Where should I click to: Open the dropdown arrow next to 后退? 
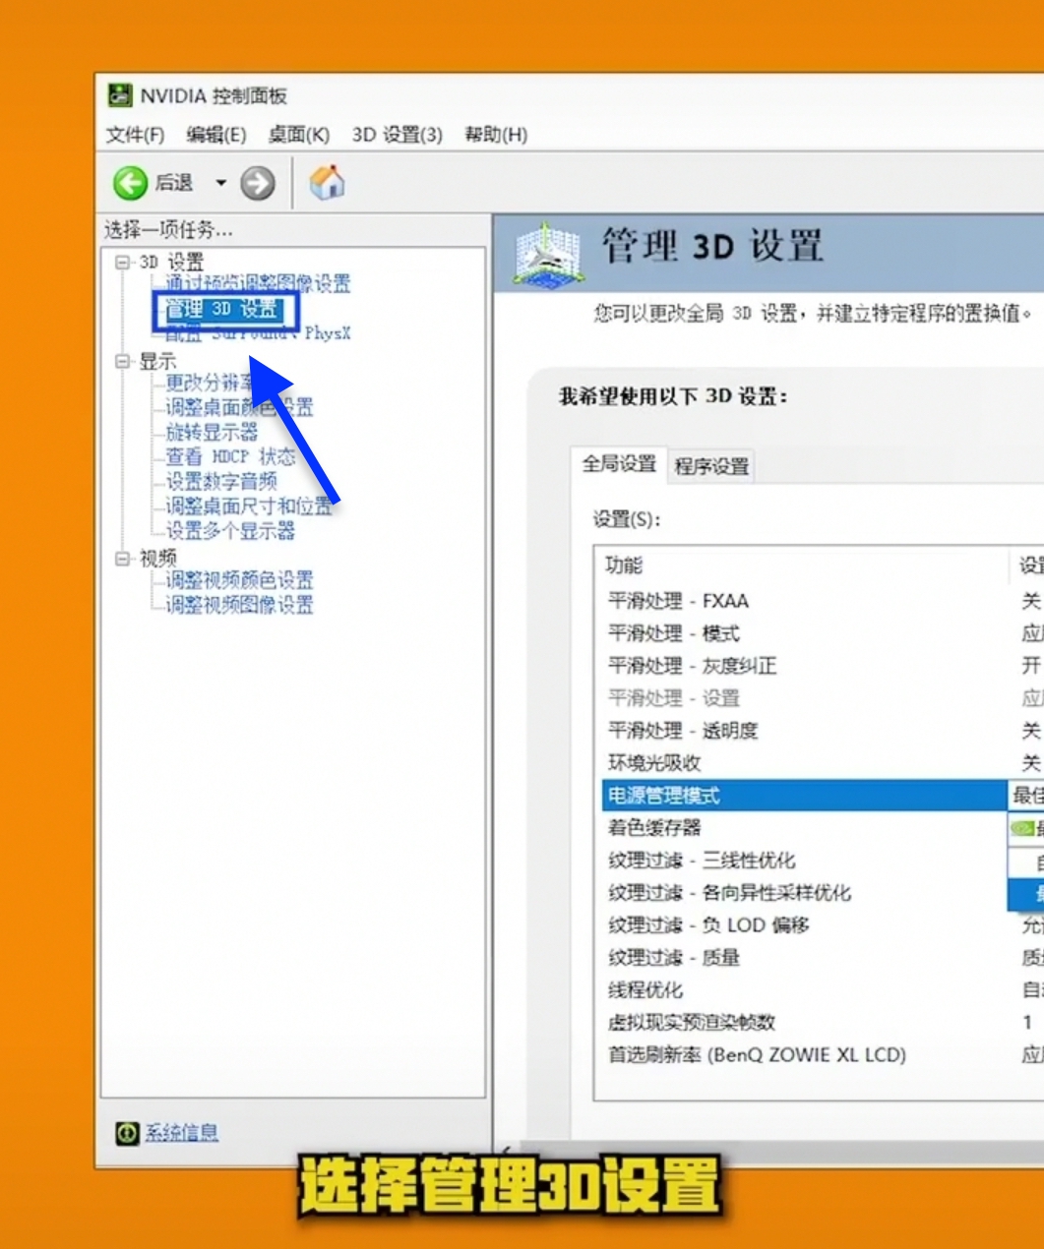tap(220, 183)
